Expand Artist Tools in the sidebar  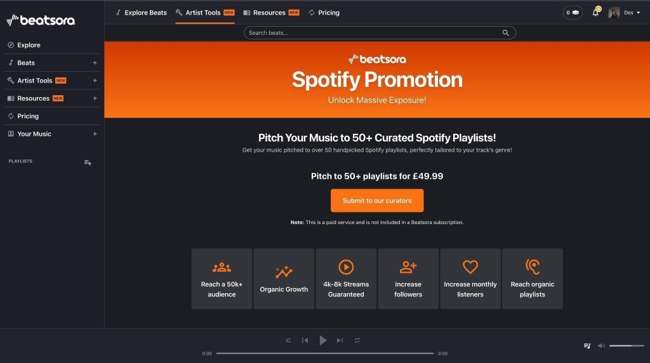tap(95, 81)
